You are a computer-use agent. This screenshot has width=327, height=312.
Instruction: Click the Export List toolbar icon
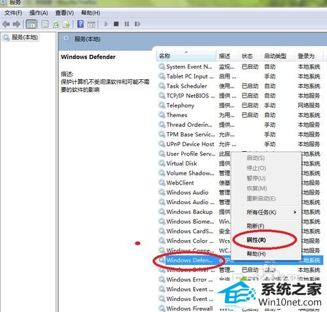click(67, 24)
